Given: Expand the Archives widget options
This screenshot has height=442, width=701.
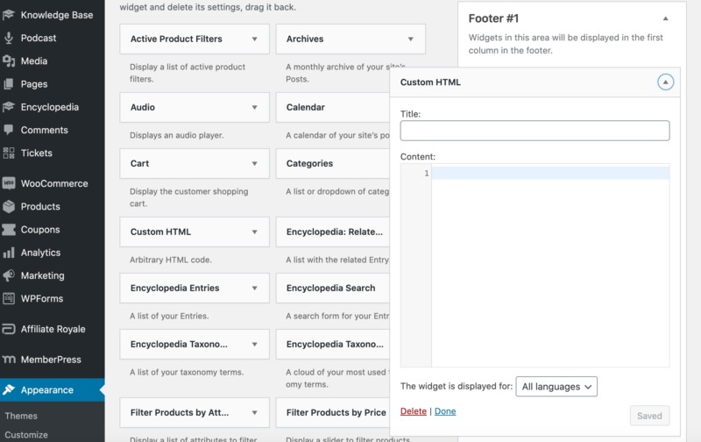Looking at the screenshot, I should [x=411, y=39].
